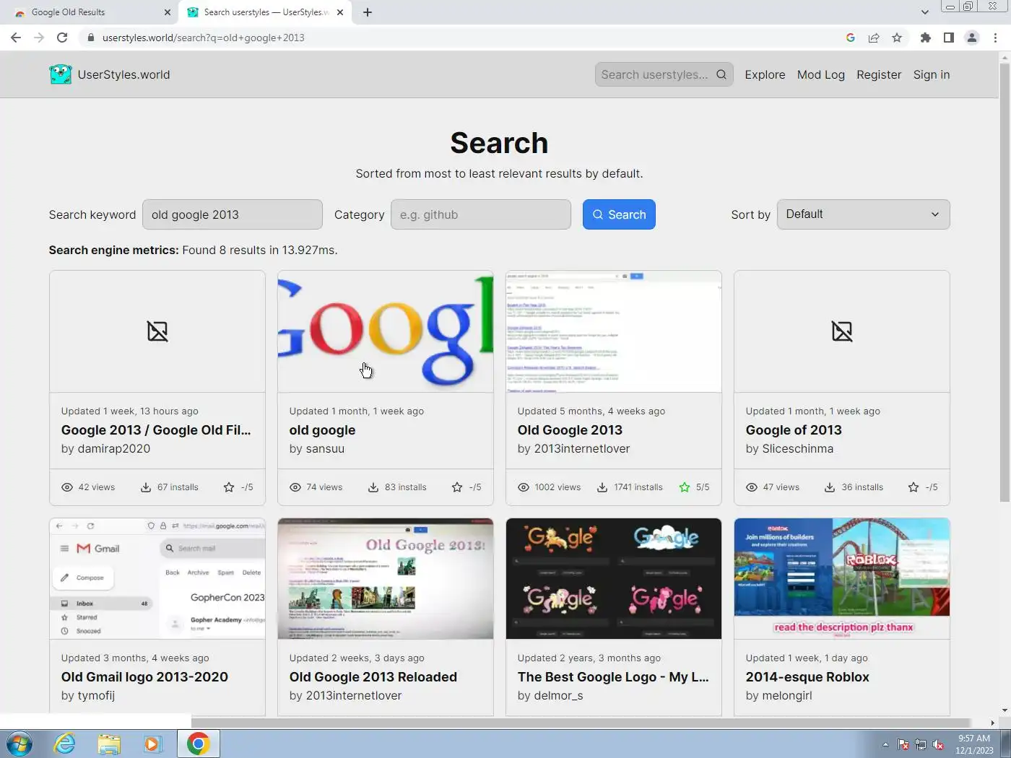Click the Category input field
The image size is (1011, 758).
481,214
